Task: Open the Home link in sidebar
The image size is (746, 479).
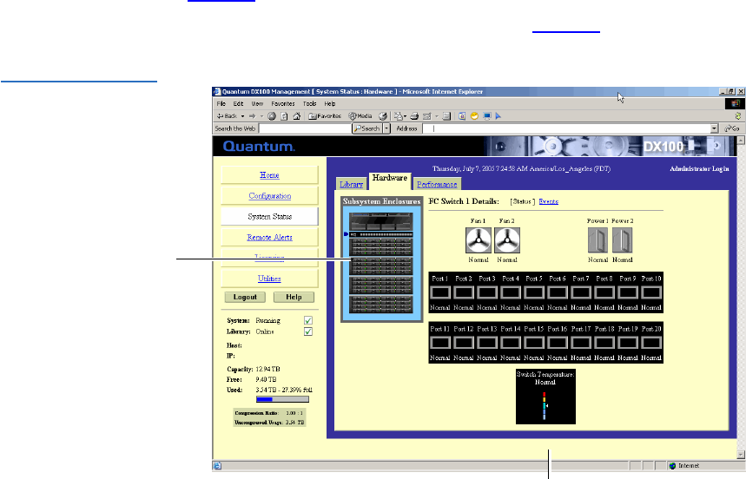Action: [x=269, y=175]
